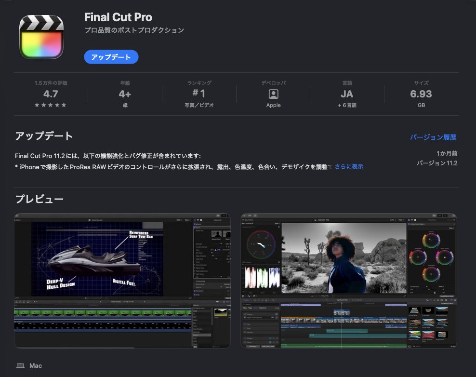Click the Final Cut Pro title

click(x=118, y=17)
